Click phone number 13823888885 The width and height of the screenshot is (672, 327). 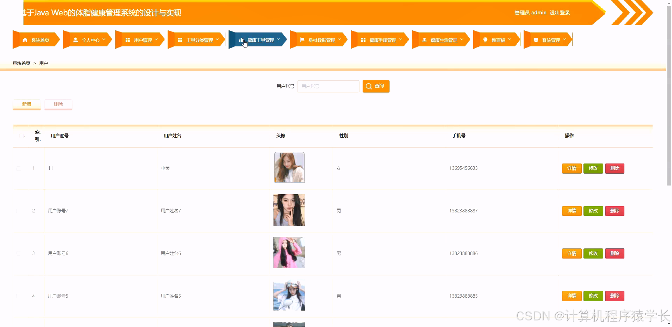(463, 296)
